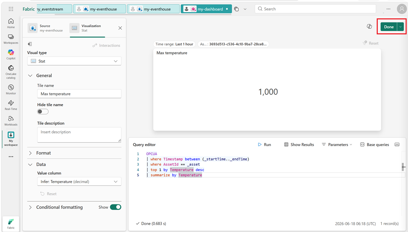This screenshot has width=408, height=232.
Task: Run the query
Action: [265, 145]
